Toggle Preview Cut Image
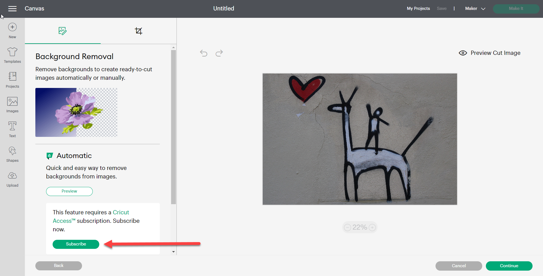The width and height of the screenshot is (543, 276). pos(489,53)
